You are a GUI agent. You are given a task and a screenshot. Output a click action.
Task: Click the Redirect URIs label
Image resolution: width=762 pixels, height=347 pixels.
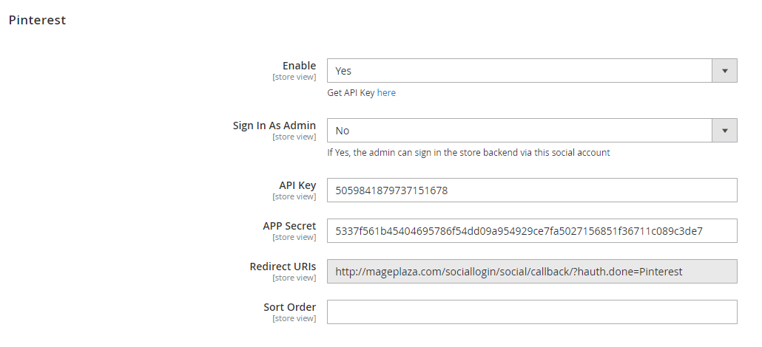coord(283,267)
